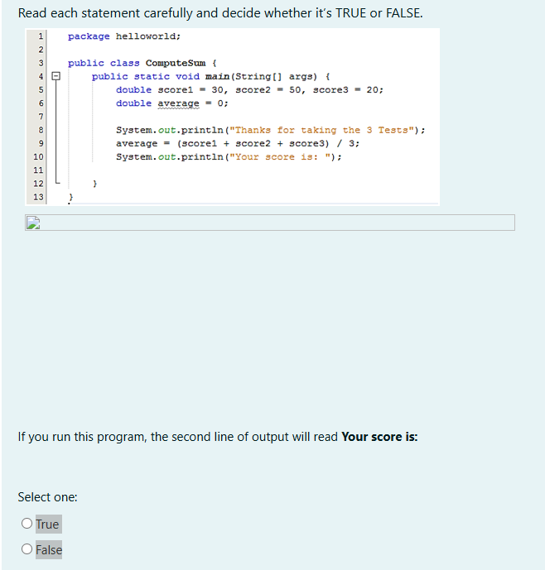Viewport: 545px width, 570px height.
Task: Click the score1 declaration line
Action: pos(250,90)
